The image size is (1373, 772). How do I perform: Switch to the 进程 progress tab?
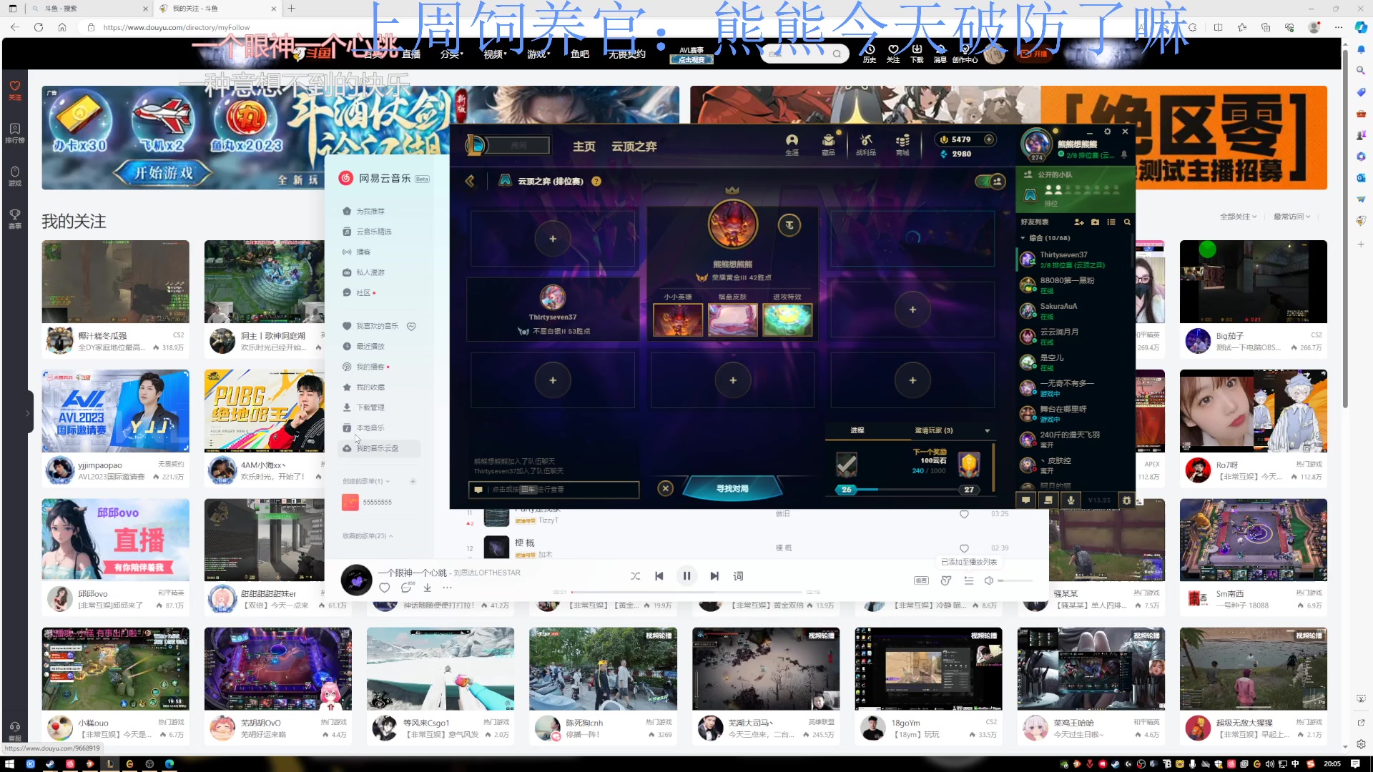click(857, 430)
